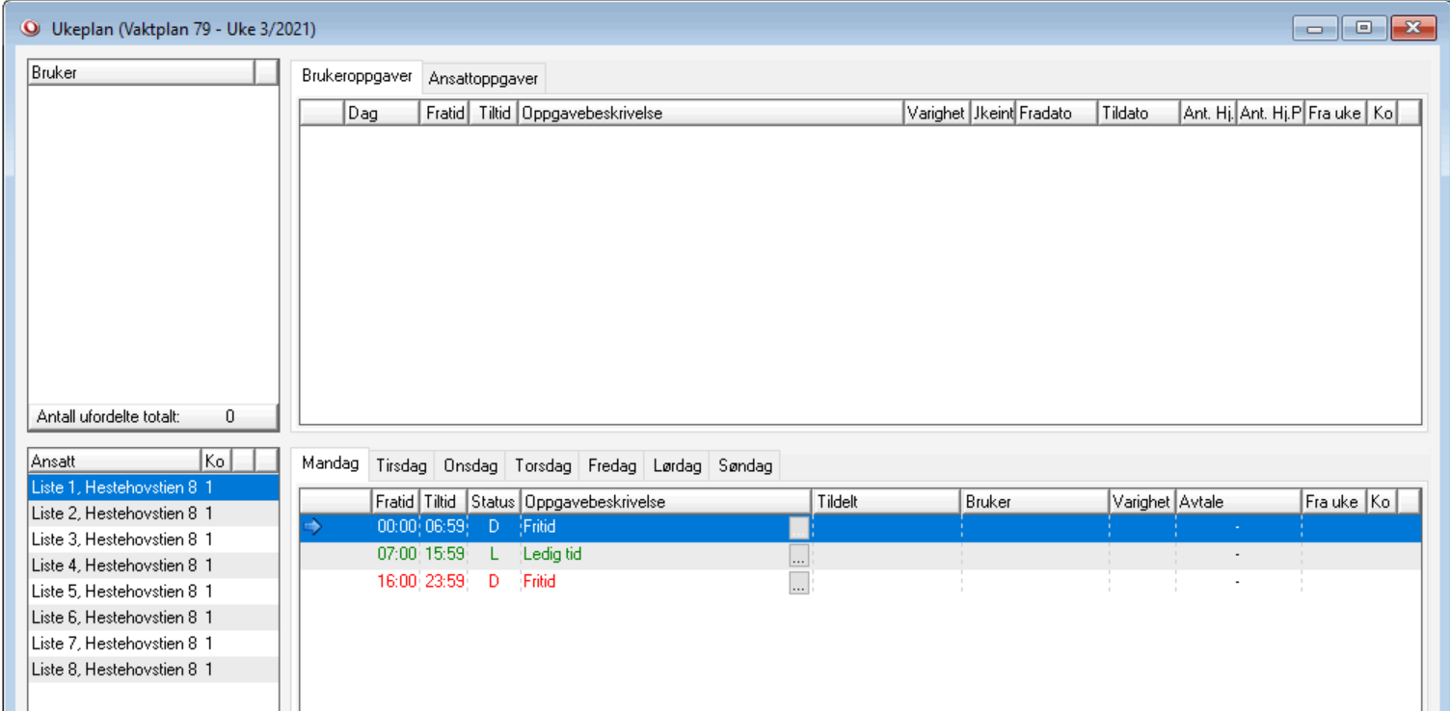The width and height of the screenshot is (1450, 711).
Task: Select the Fredag tab
Action: tap(612, 466)
